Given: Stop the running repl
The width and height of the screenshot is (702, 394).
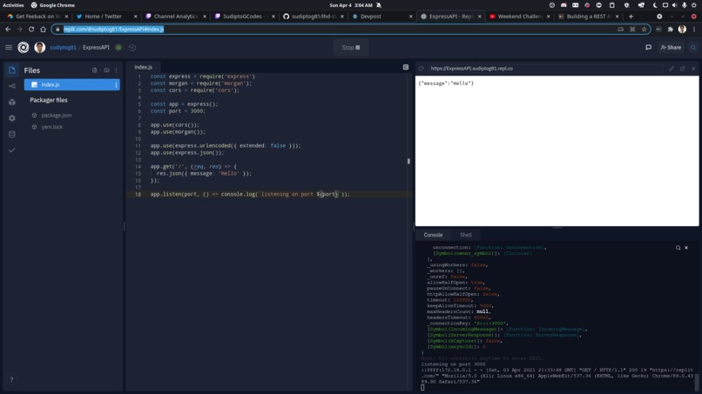Looking at the screenshot, I should click(x=351, y=48).
